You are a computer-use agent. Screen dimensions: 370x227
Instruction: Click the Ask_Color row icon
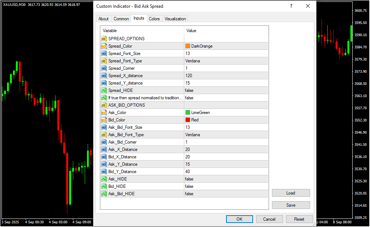click(104, 113)
